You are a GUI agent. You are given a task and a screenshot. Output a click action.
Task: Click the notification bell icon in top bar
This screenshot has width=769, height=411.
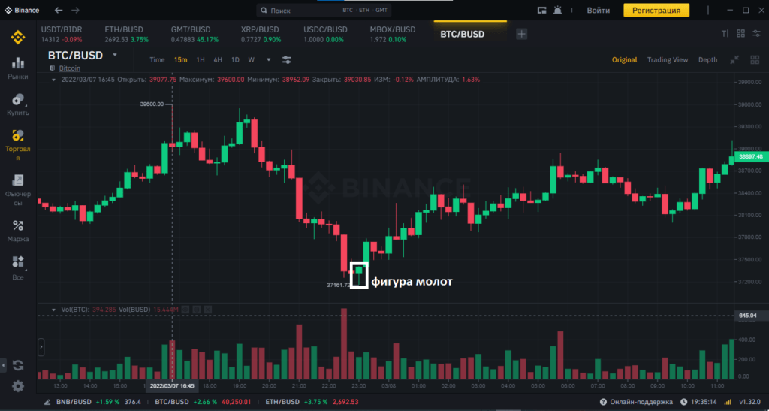pos(558,11)
